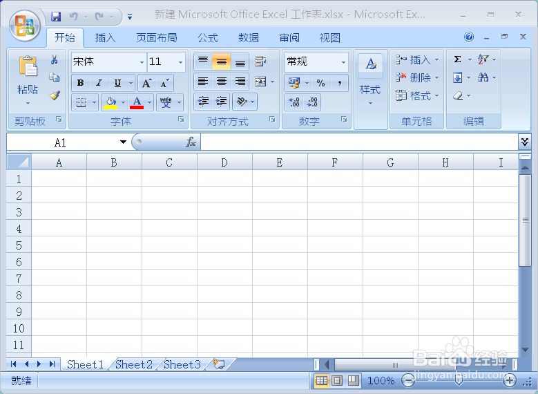Screen dimensions: 538x394
Task: Open Find and Select binoculars
Action: coord(483,77)
